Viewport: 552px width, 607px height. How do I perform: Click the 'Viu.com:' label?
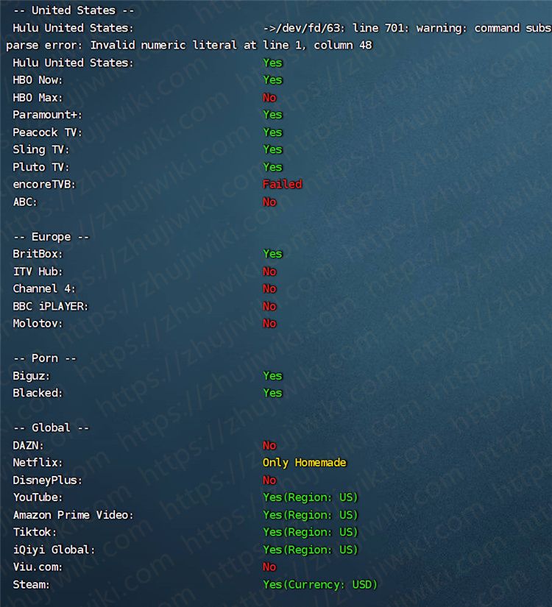pyautogui.click(x=38, y=567)
